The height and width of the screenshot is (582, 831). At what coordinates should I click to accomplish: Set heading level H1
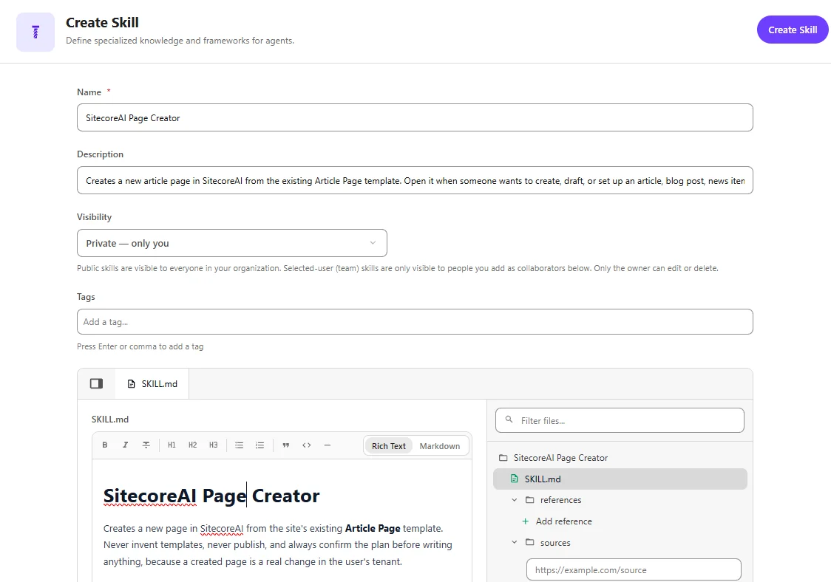(172, 445)
